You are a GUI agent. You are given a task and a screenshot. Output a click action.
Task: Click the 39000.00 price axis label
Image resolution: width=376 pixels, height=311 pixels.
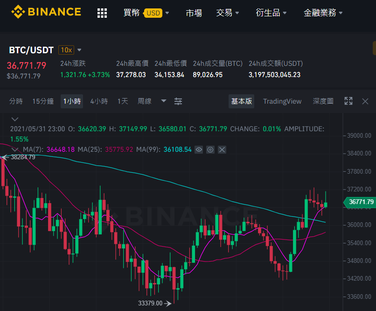pyautogui.click(x=359, y=135)
